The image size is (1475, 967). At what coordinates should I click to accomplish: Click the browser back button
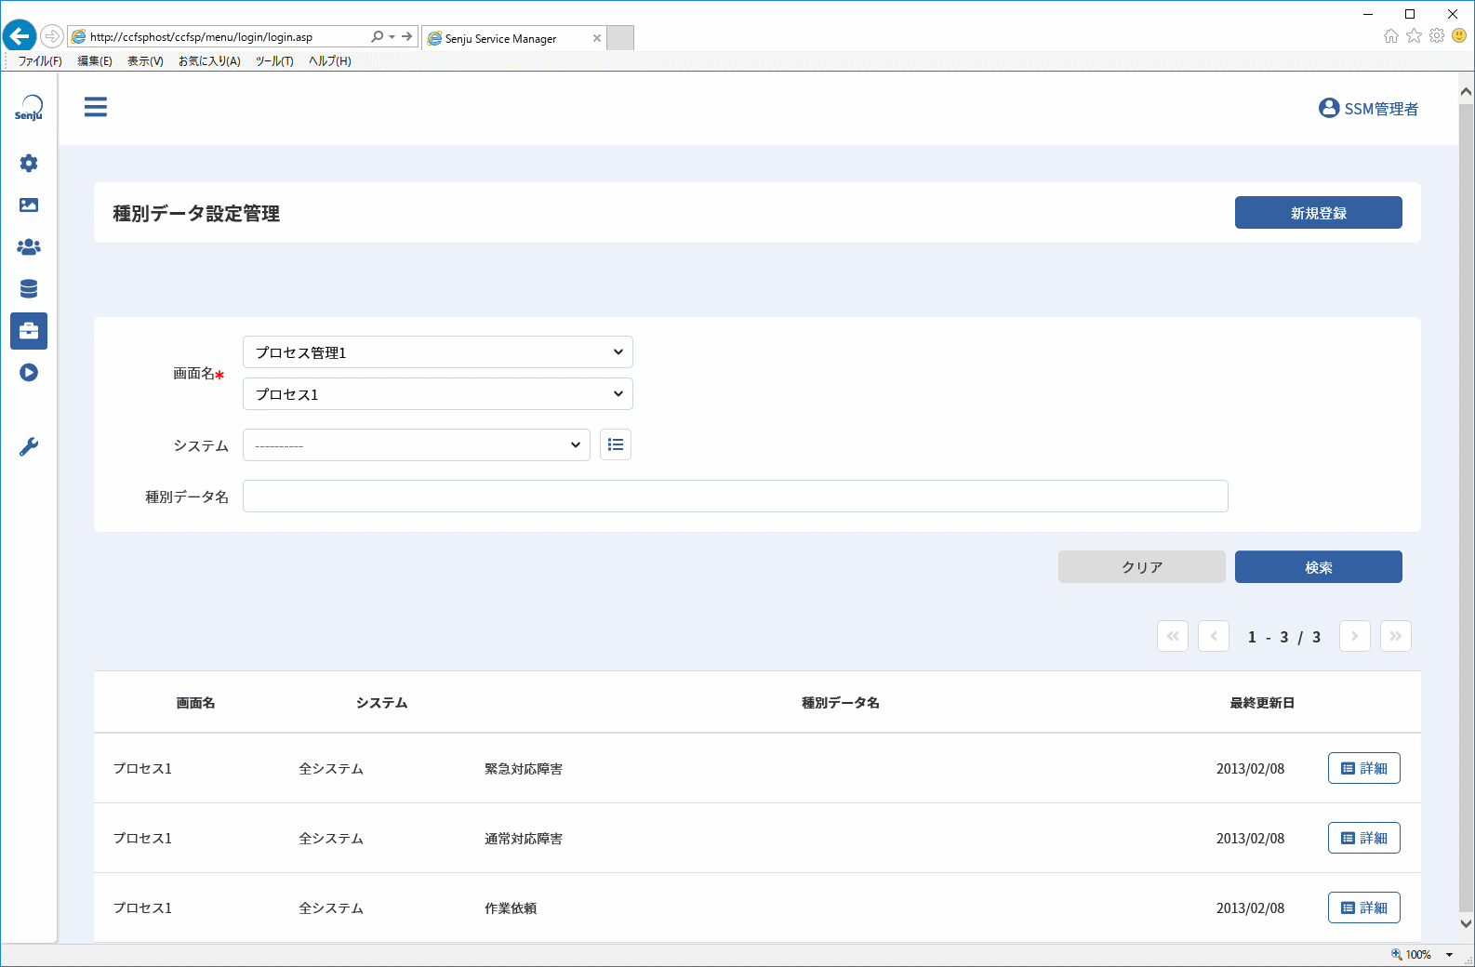(x=20, y=36)
